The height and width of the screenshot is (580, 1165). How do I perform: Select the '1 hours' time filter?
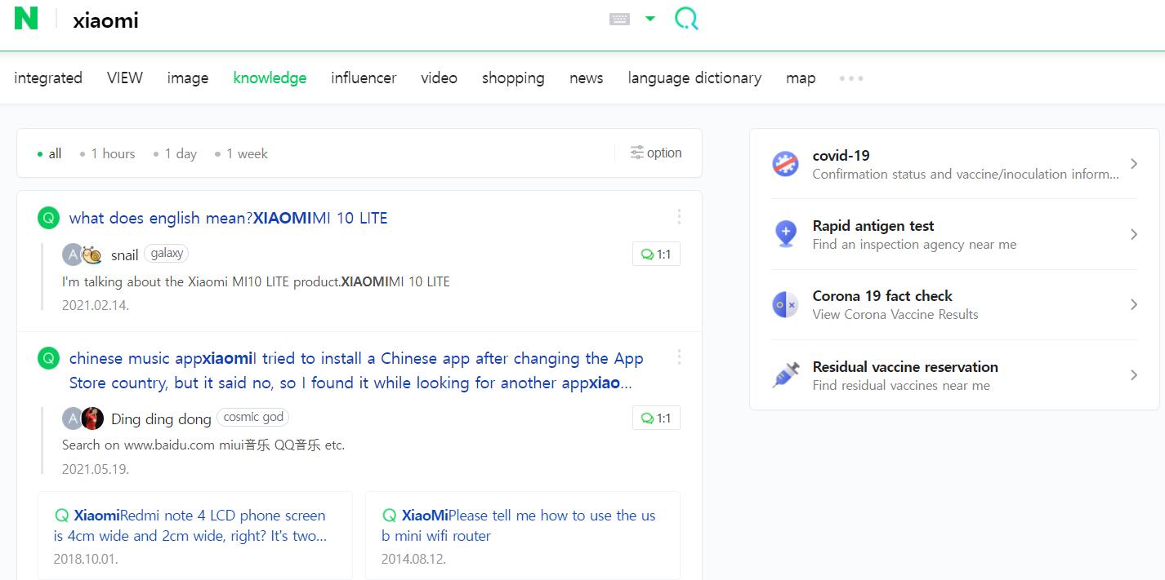tap(107, 153)
